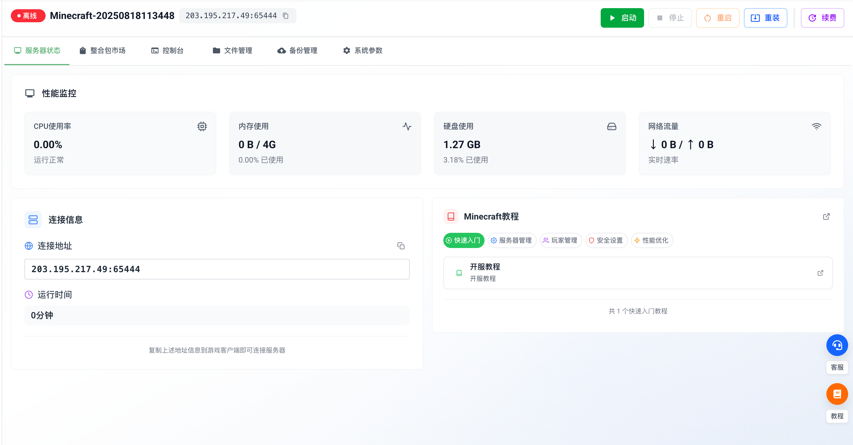Click the 运行正常 status text

click(x=49, y=160)
